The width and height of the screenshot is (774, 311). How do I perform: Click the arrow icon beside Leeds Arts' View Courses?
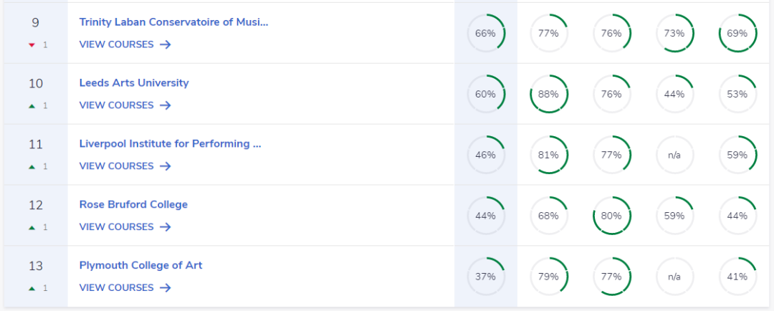166,105
